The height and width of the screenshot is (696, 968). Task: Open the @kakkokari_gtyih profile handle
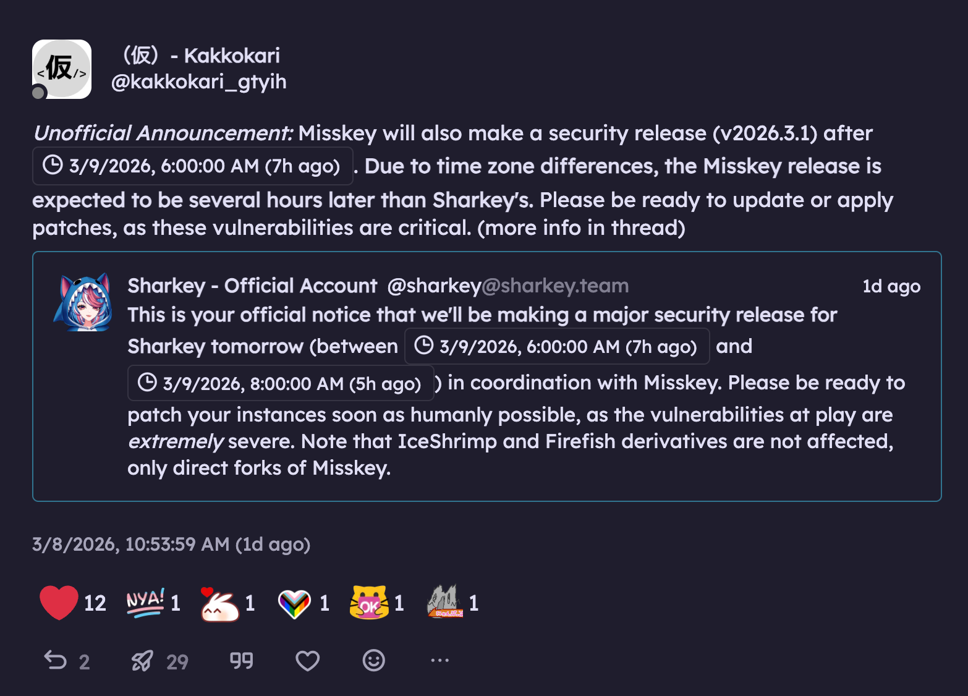click(199, 82)
